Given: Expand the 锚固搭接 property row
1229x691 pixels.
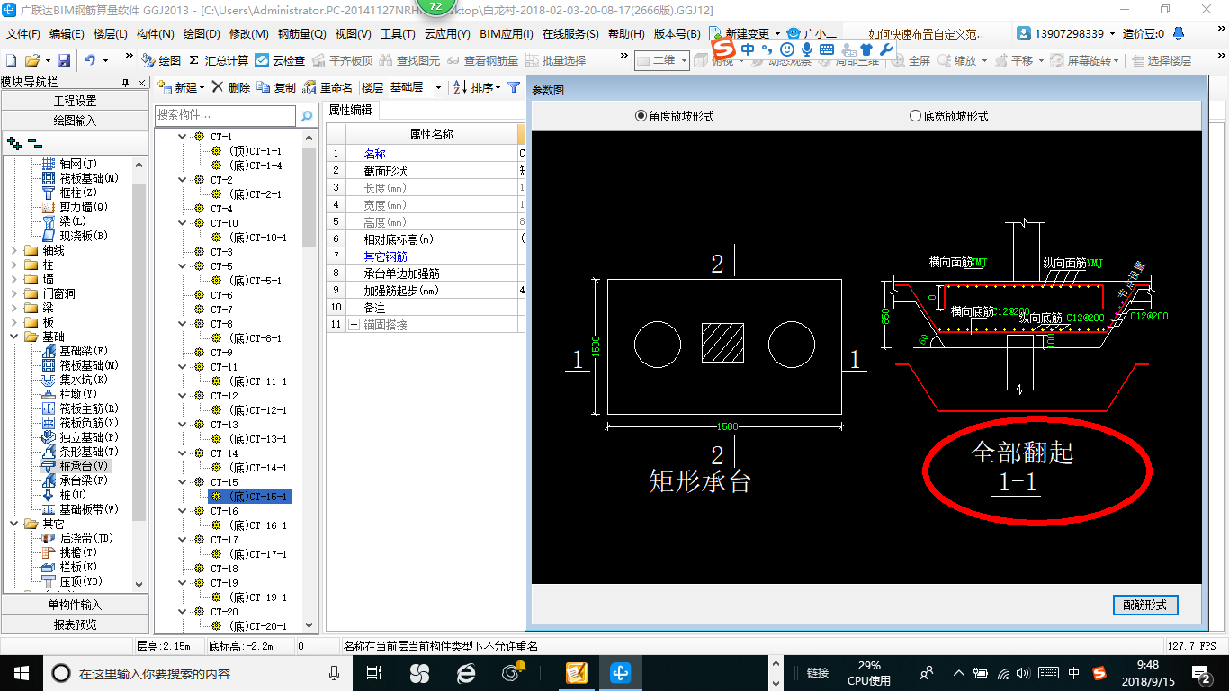Looking at the screenshot, I should point(354,324).
